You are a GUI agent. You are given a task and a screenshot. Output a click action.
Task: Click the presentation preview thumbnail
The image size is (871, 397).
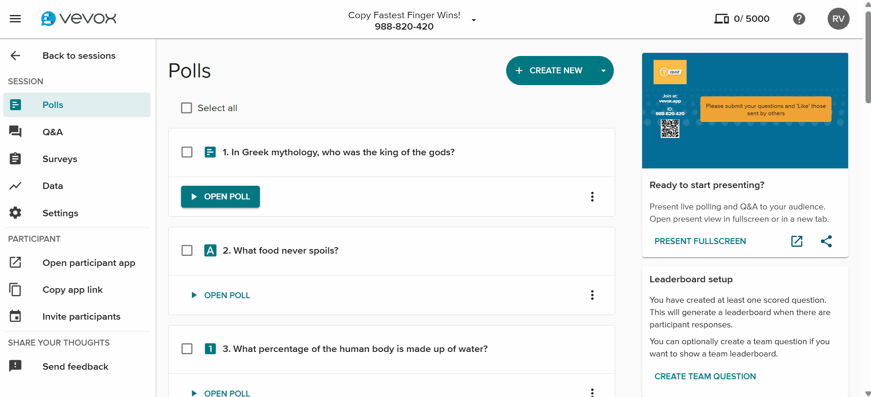745,111
